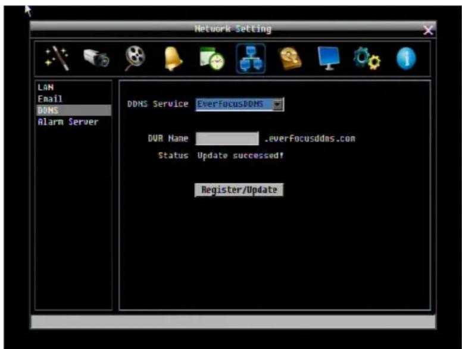Open the DDNS Service dropdown arrow
This screenshot has width=462, height=349.
[277, 104]
